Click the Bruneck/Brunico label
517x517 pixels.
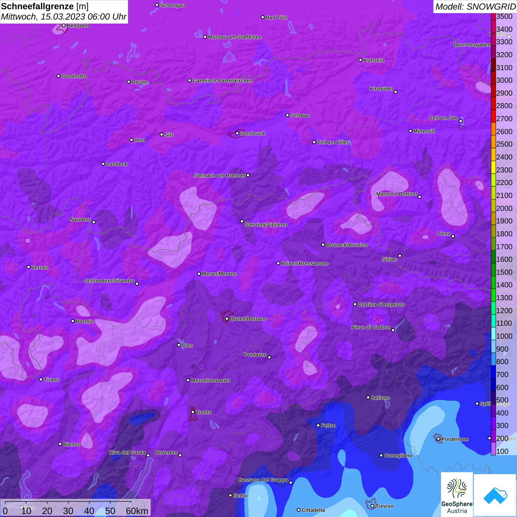click(347, 245)
